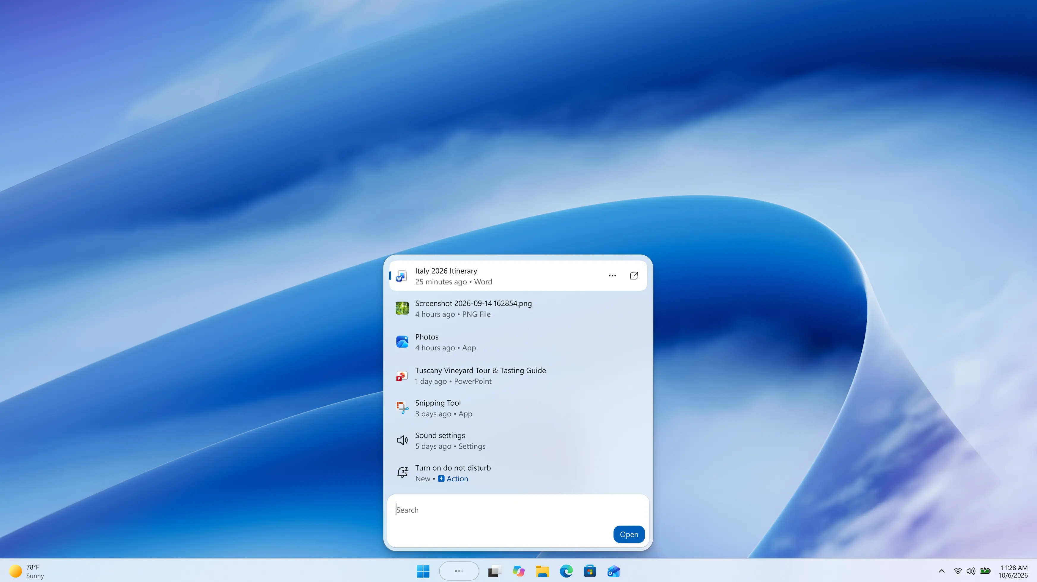Click the taskbar search pill with dots
The image size is (1037, 582).
click(x=459, y=571)
